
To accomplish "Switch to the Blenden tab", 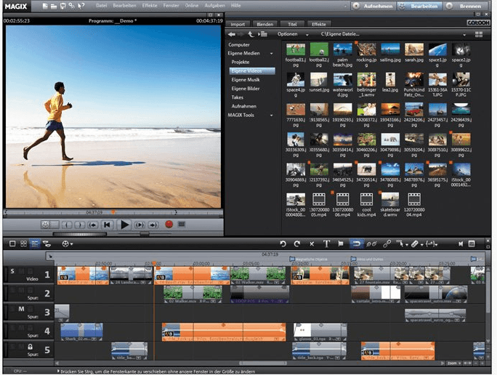I will (265, 24).
